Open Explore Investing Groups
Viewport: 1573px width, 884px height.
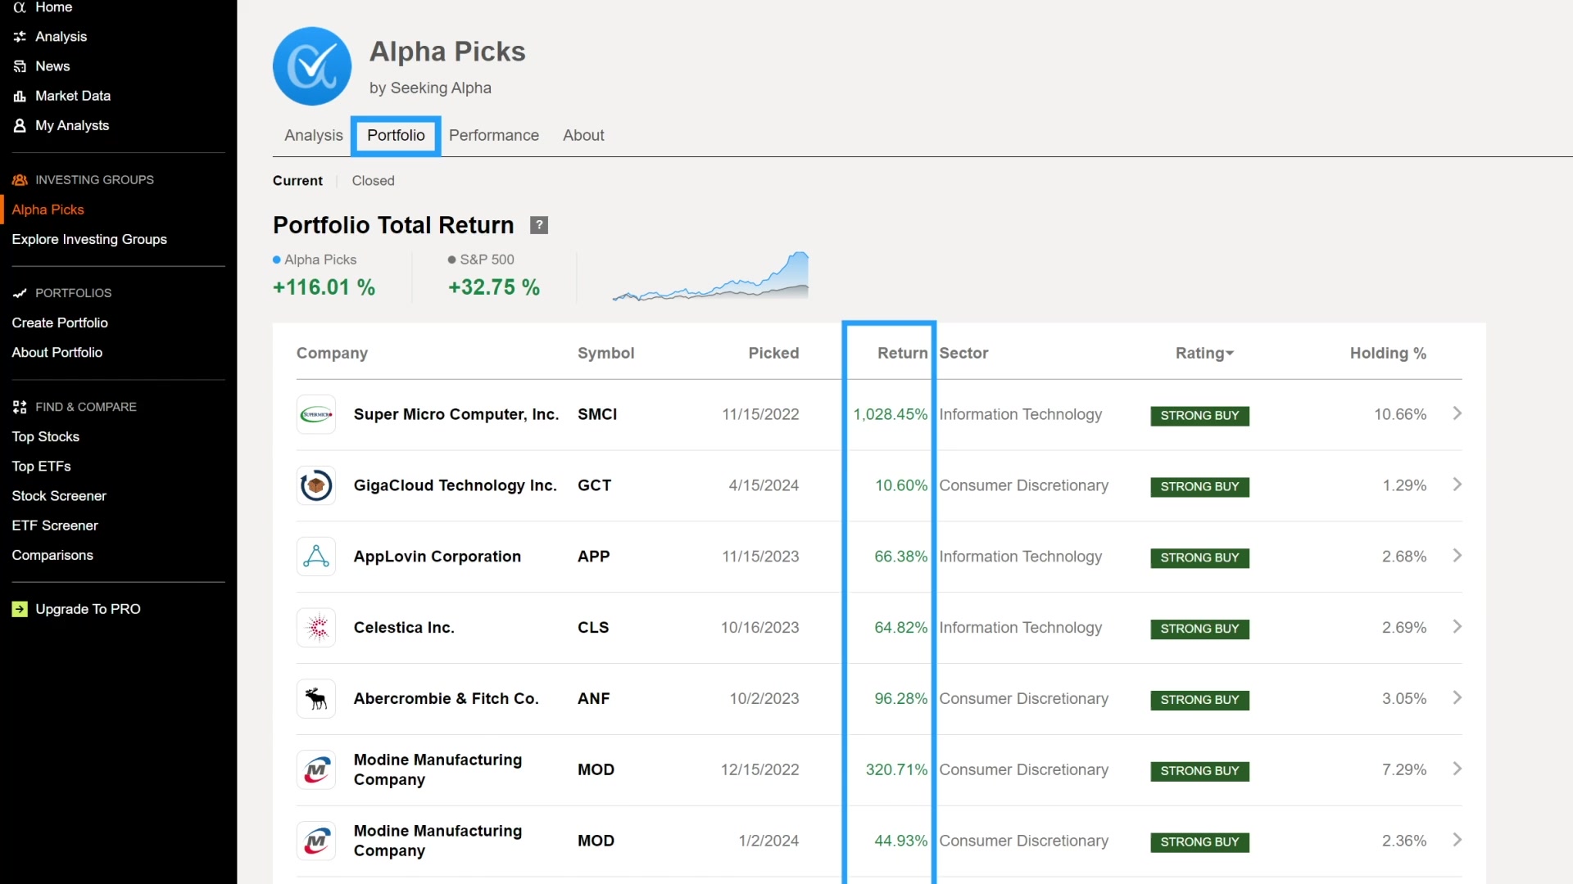click(89, 239)
